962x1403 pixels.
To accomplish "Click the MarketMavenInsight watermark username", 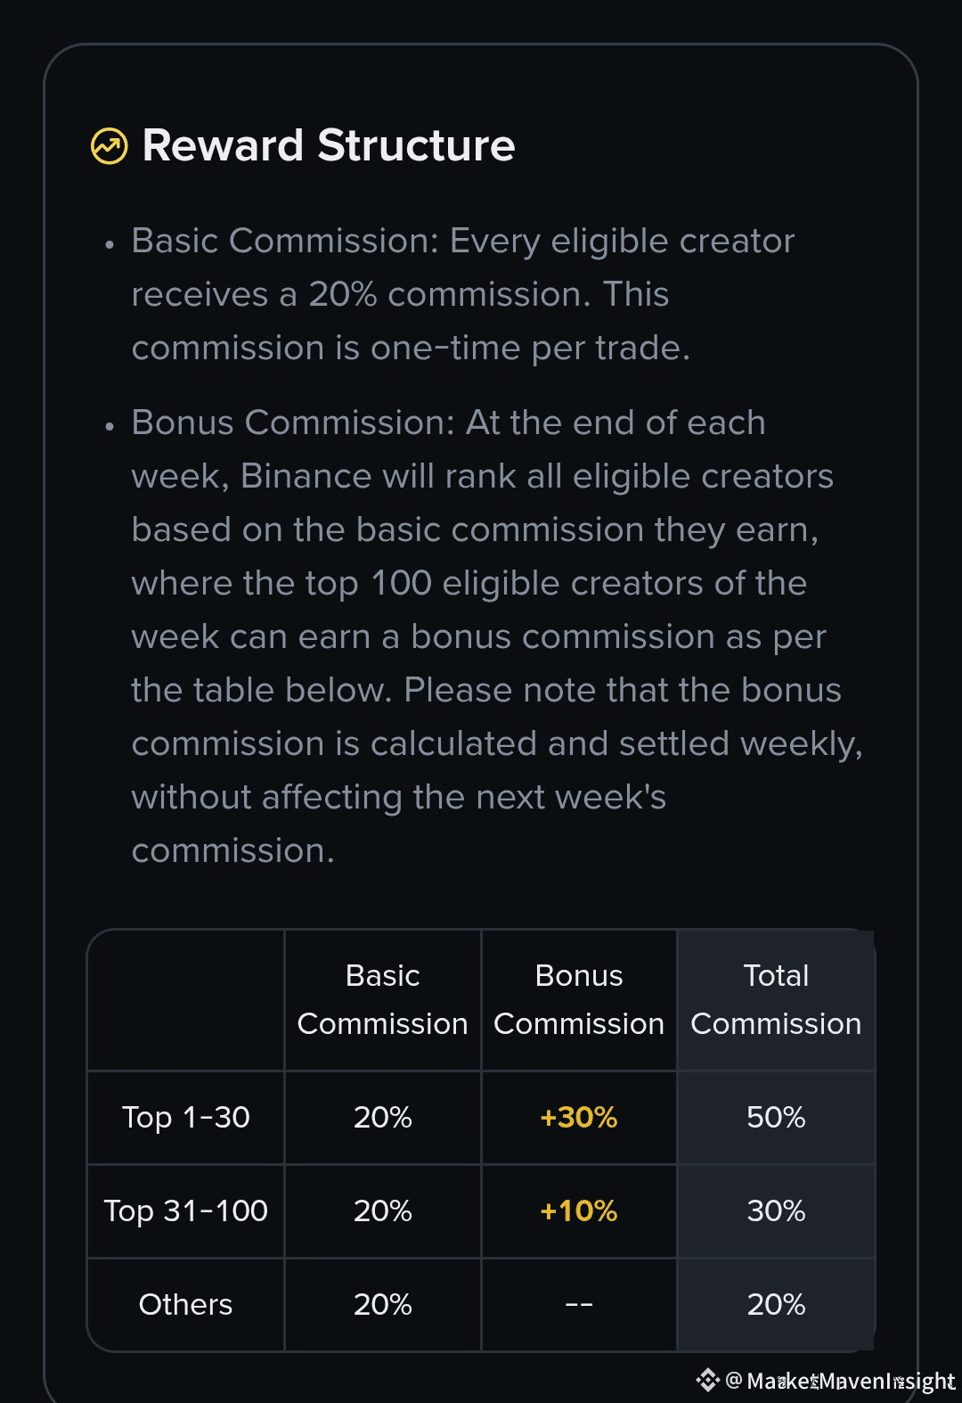I will point(851,1381).
